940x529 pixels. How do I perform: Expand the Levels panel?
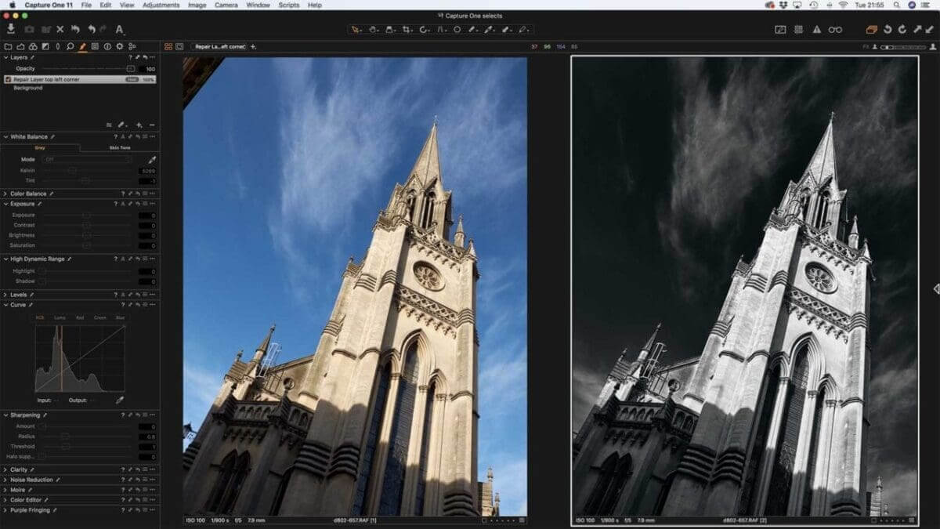coord(5,295)
